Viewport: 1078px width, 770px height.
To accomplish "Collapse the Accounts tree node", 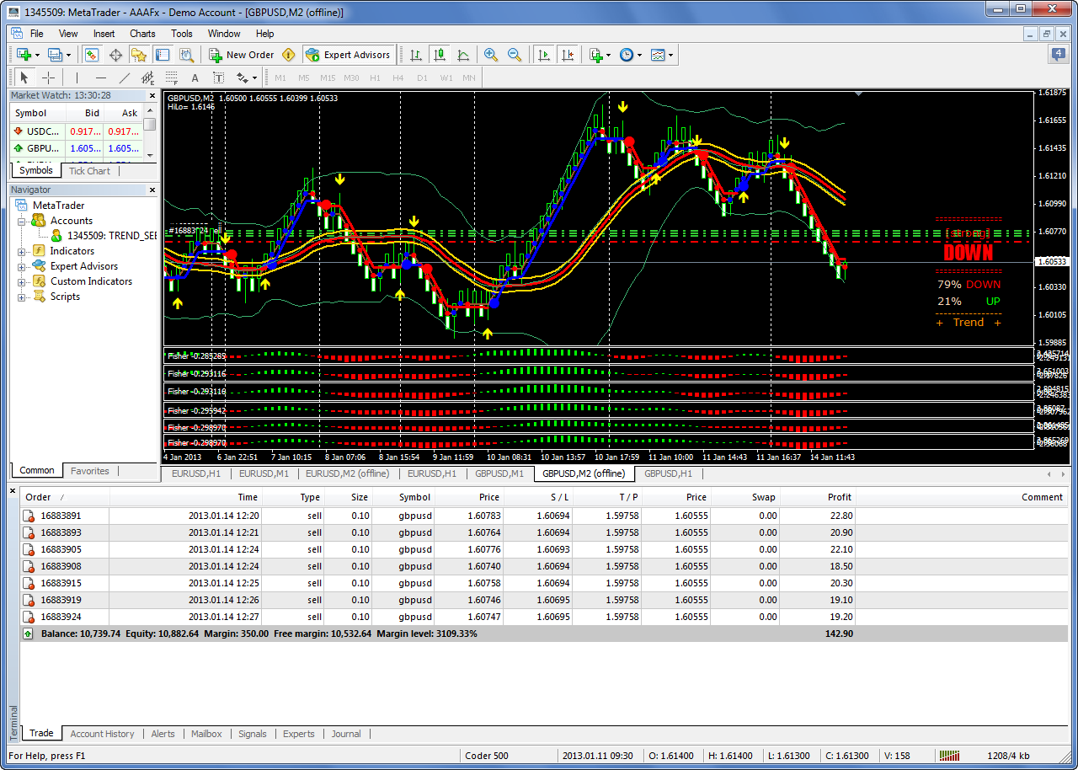I will pyautogui.click(x=21, y=221).
